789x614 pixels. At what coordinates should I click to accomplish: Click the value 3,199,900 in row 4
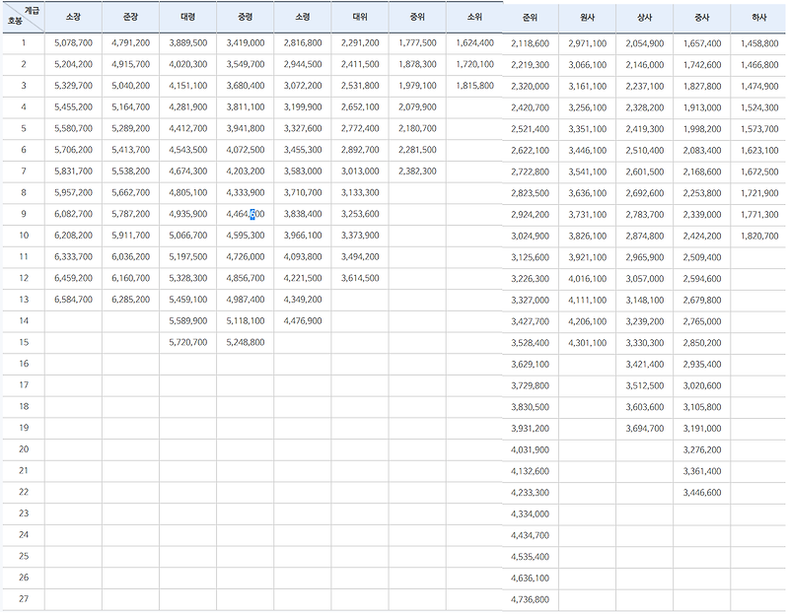[303, 107]
